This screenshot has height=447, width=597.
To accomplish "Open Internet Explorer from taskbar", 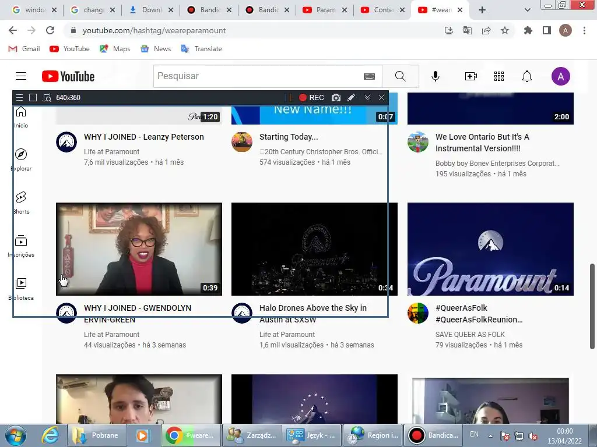I will (50, 435).
